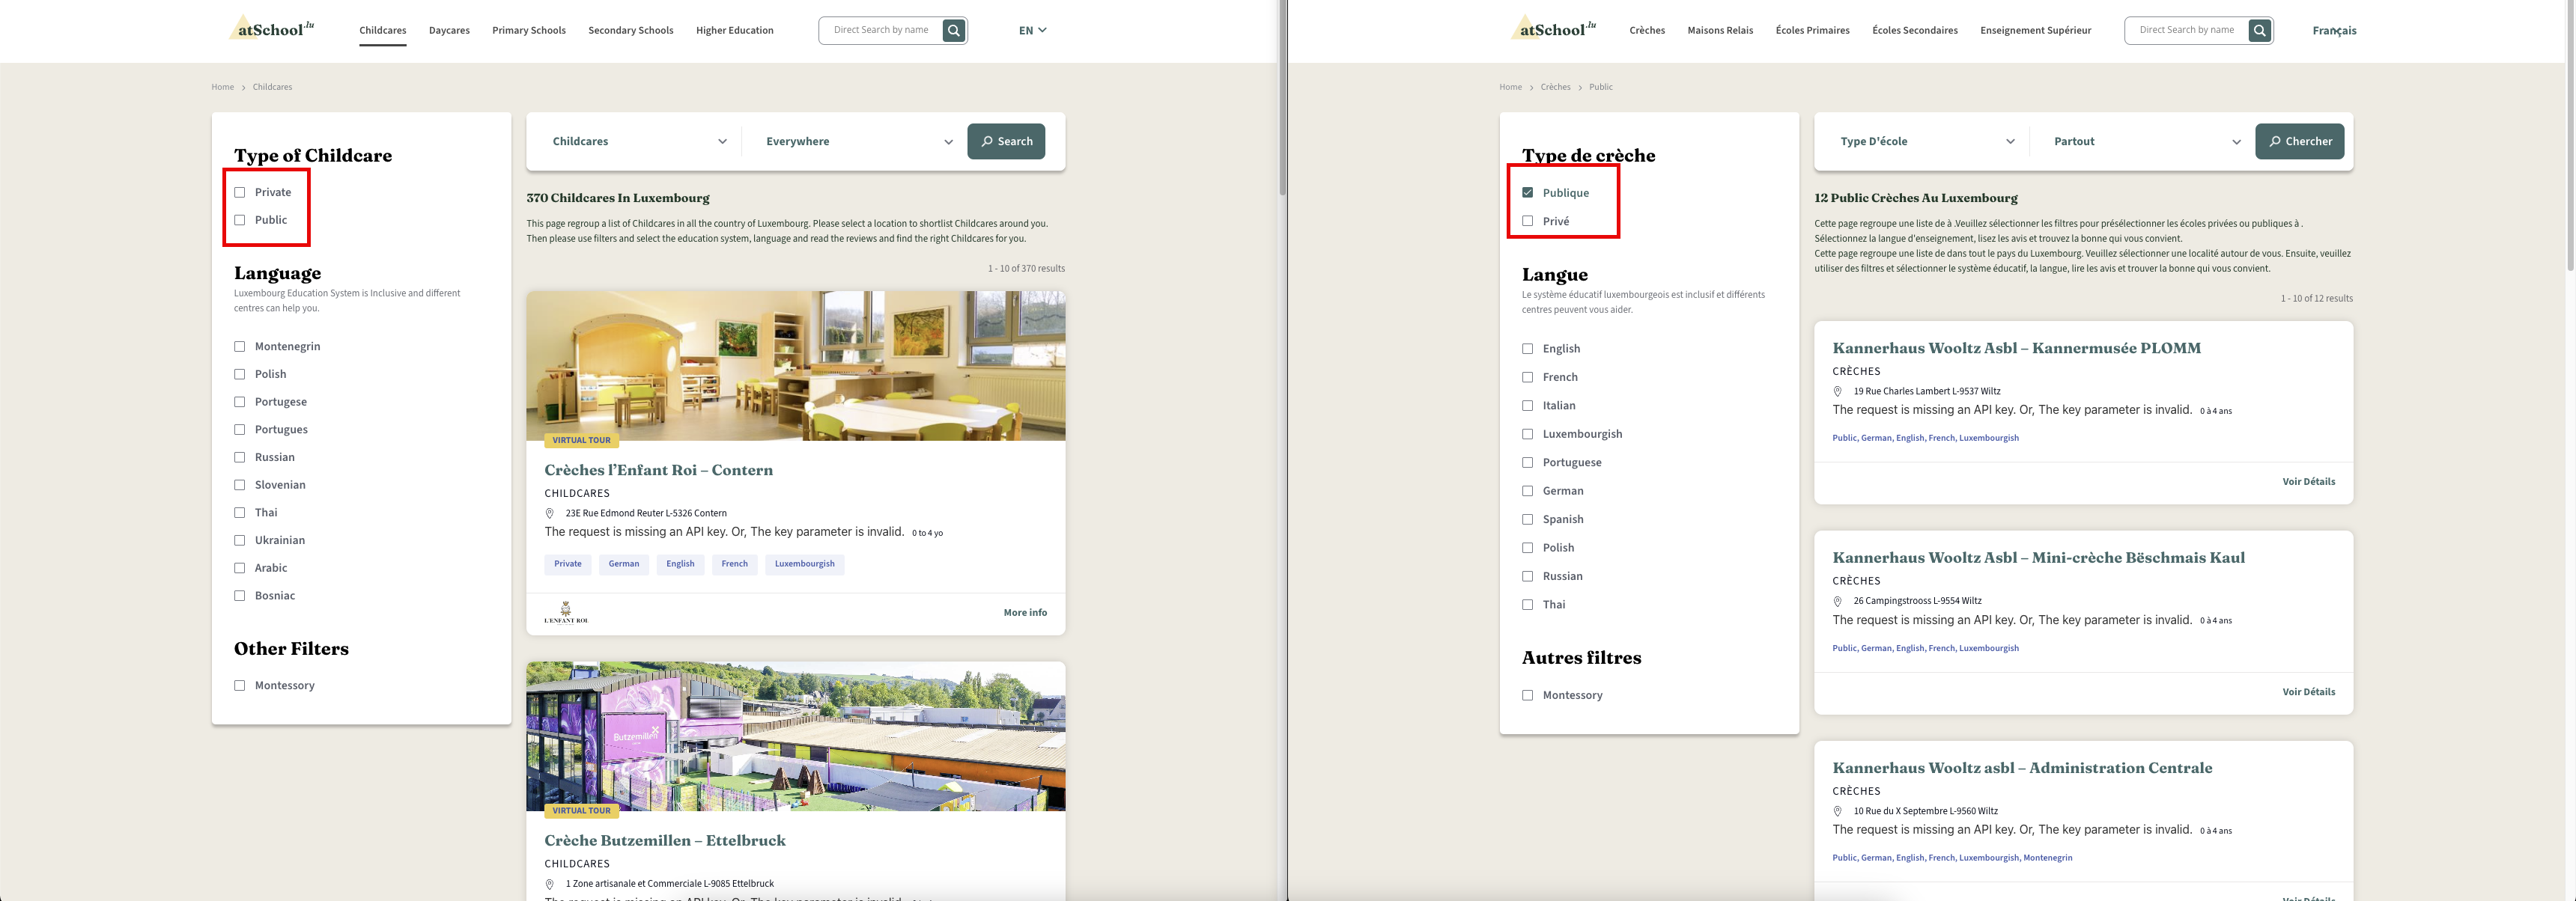Click Voir Détails for Kannermusée PLOMM
Image resolution: width=2576 pixels, height=901 pixels.
(2308, 481)
